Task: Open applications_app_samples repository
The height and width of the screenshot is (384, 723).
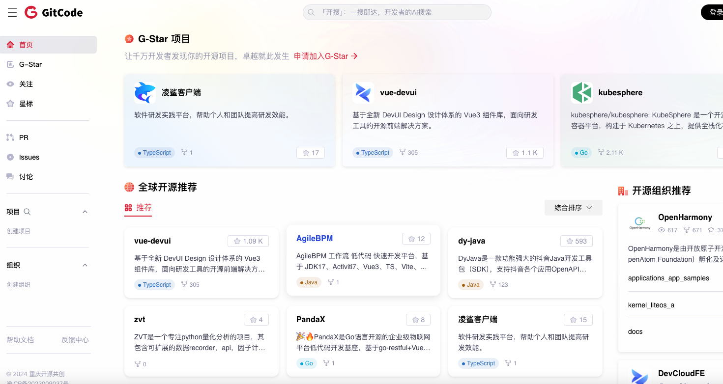Action: (668, 278)
